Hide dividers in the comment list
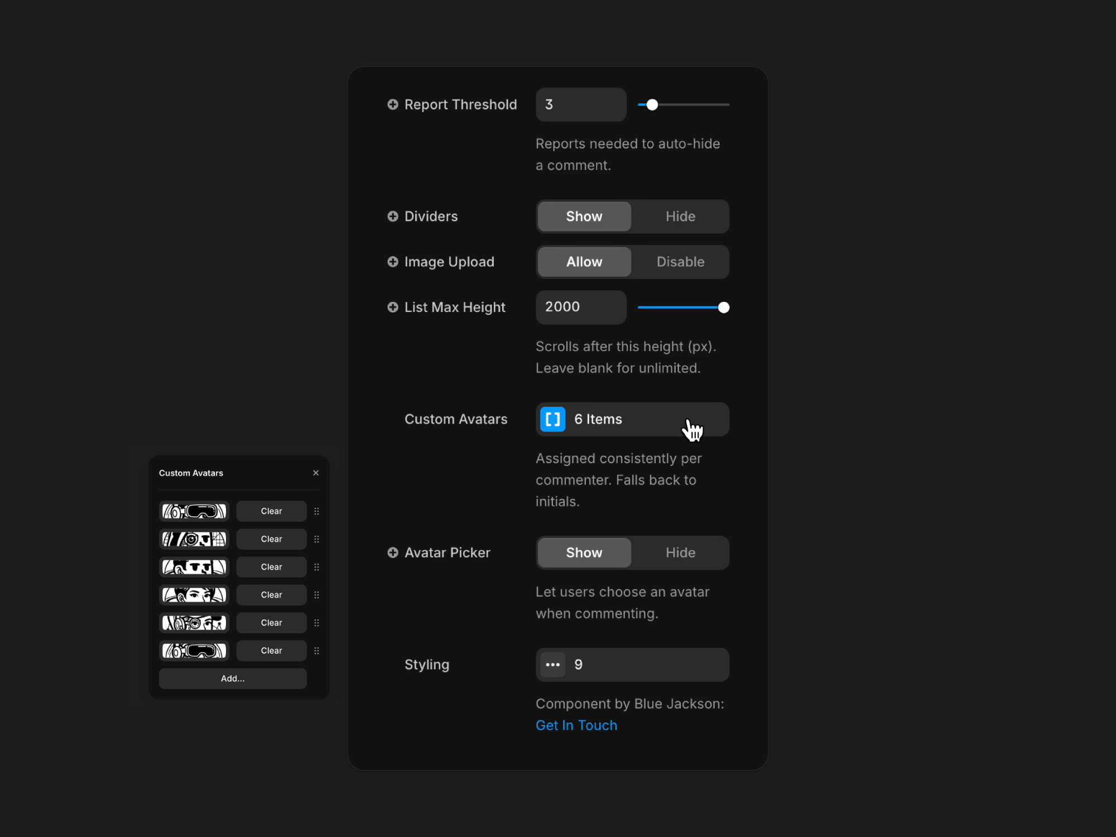Viewport: 1116px width, 837px height. tap(680, 217)
